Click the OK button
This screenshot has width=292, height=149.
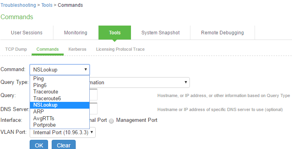pyautogui.click(x=39, y=145)
